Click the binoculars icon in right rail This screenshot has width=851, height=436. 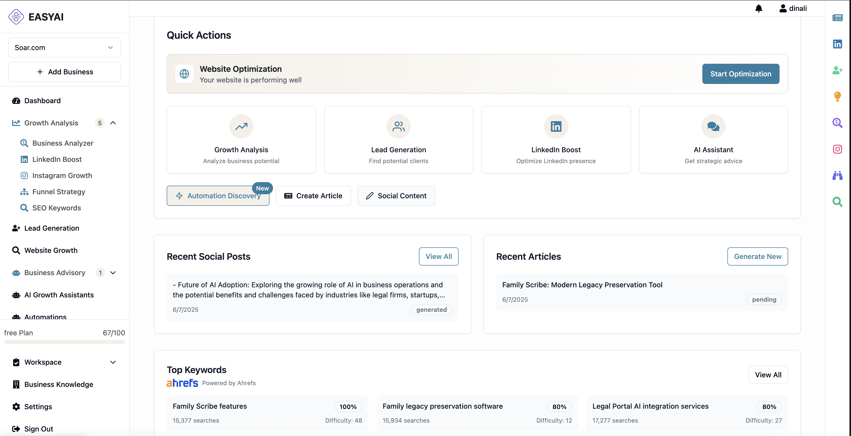pyautogui.click(x=837, y=176)
